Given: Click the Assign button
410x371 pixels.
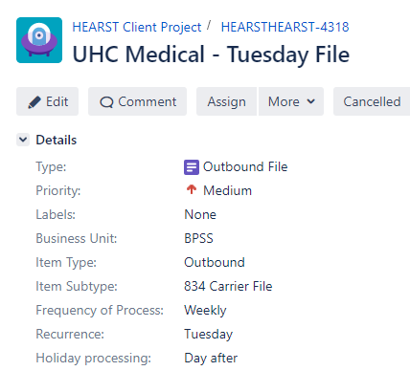Looking at the screenshot, I should click(x=226, y=101).
